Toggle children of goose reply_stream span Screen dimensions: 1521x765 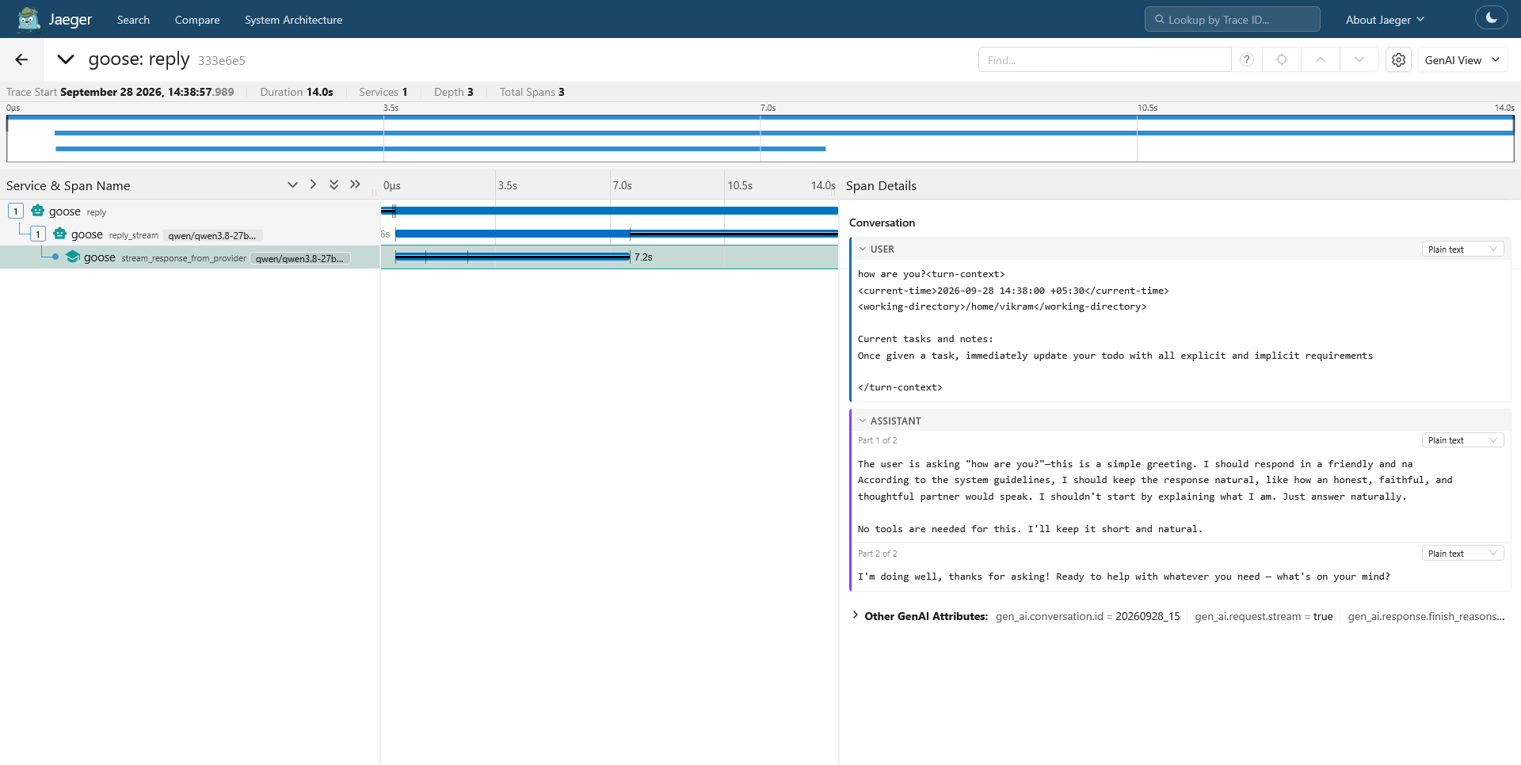tap(38, 234)
